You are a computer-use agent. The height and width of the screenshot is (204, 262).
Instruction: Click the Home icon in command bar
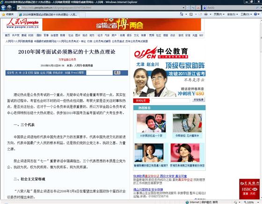(x=182, y=14)
